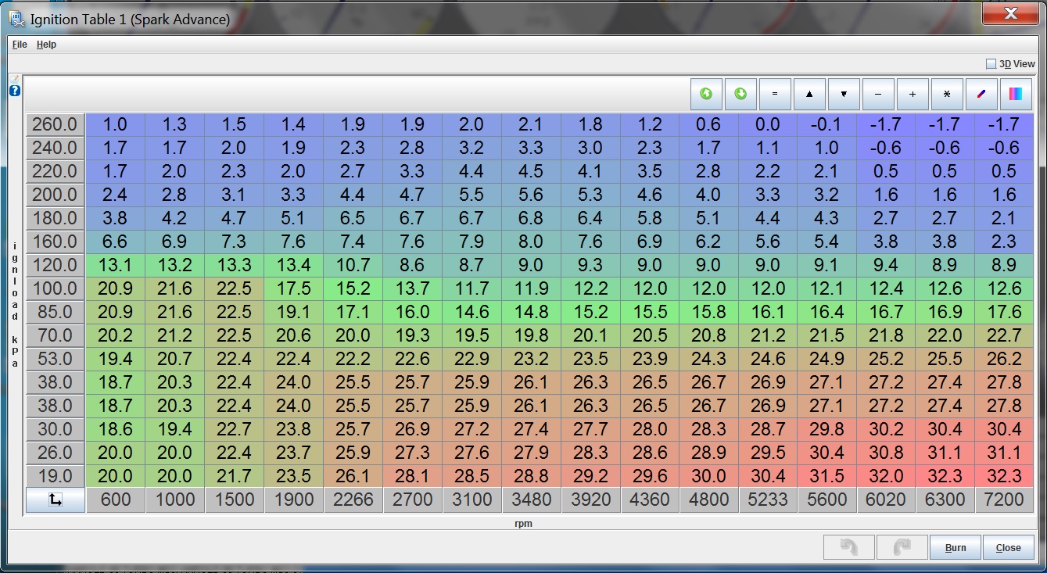Click the red-blue interpolate line icon
Screen dimensions: 1047x573
click(981, 94)
